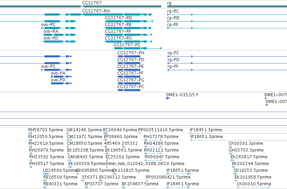Screen dimensions: 287x189
Task: Select the rg-RF transcript label
Action: click(x=173, y=25)
